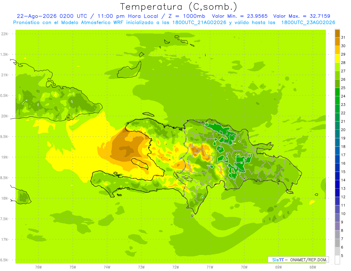The image size is (351, 271).
Task: Click the legend value '15'
Action: click(x=343, y=172)
